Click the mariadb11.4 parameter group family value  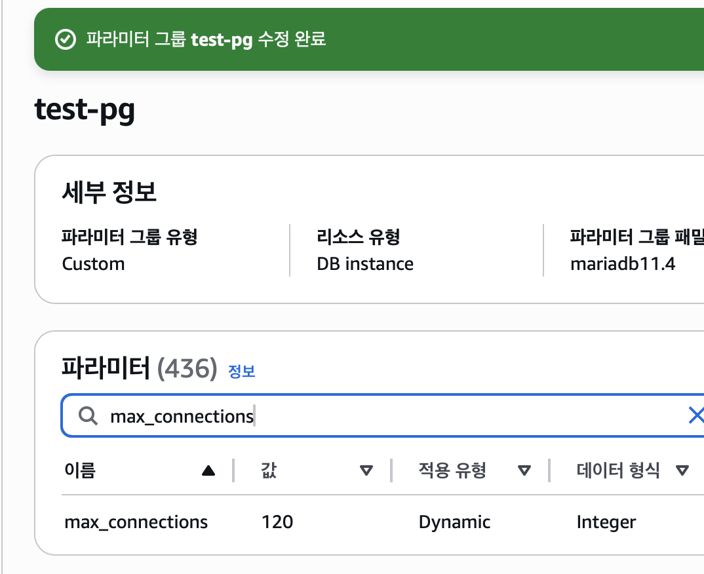pos(622,264)
